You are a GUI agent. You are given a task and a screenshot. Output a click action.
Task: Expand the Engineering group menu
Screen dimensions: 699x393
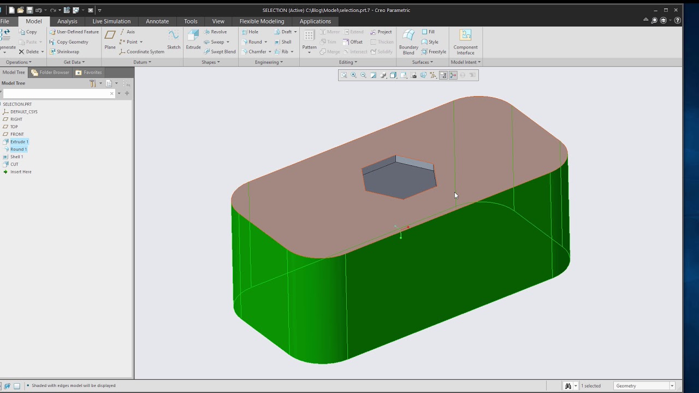coord(269,62)
